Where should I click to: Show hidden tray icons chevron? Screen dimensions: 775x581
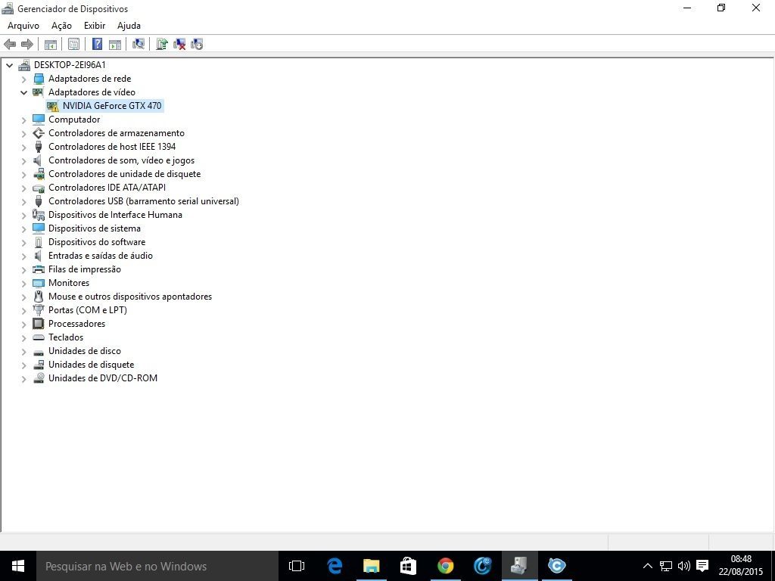coord(648,566)
